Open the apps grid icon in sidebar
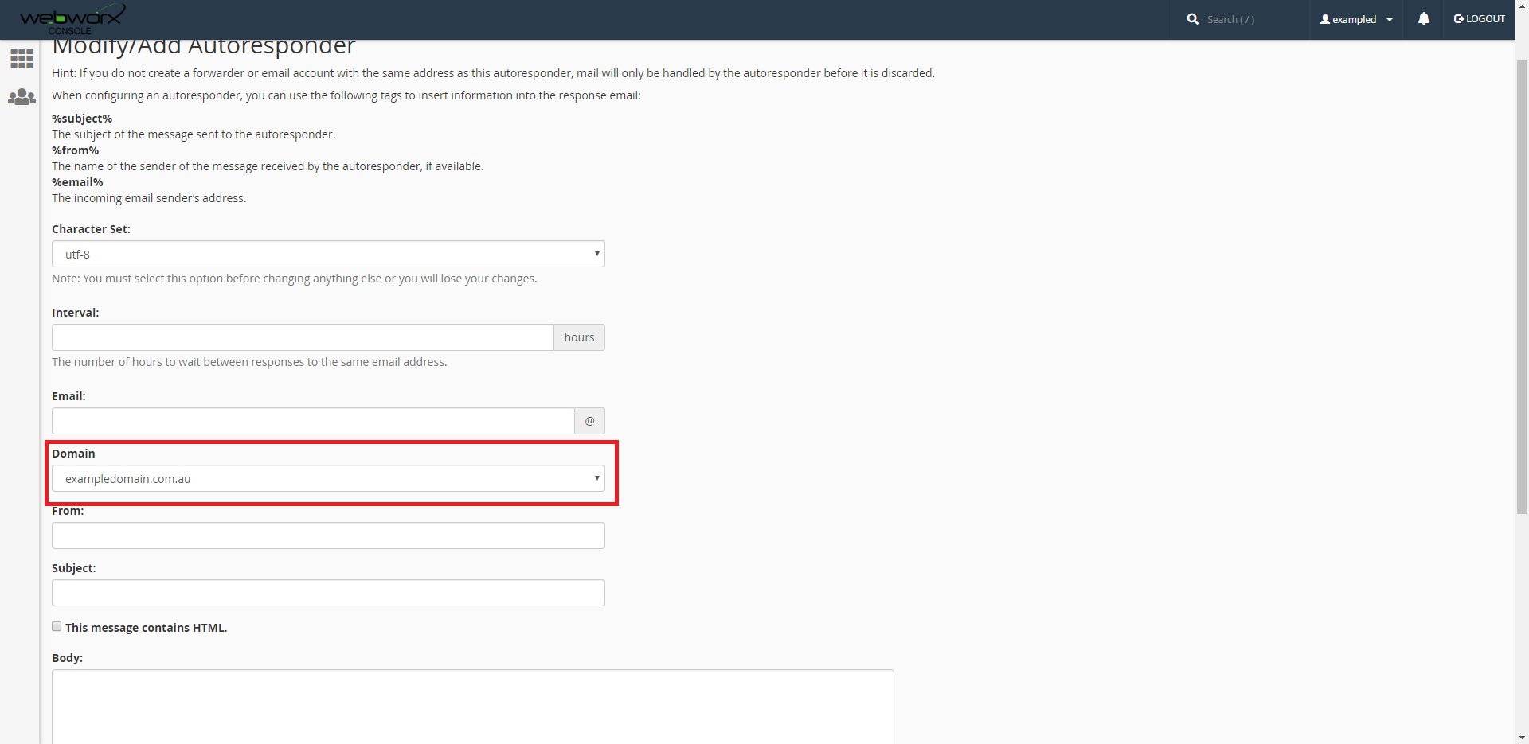This screenshot has width=1529, height=744. (x=22, y=58)
